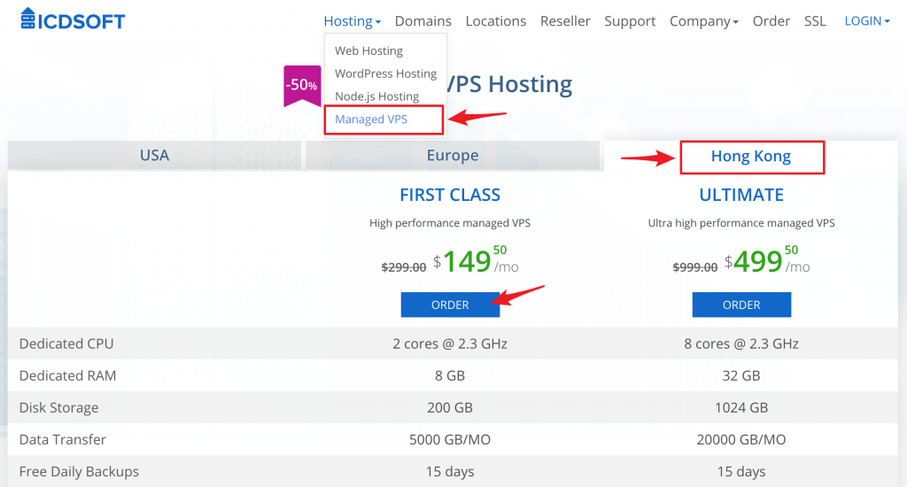This screenshot has width=907, height=487.
Task: Choose WordPress Hosting menu entry
Action: click(386, 73)
